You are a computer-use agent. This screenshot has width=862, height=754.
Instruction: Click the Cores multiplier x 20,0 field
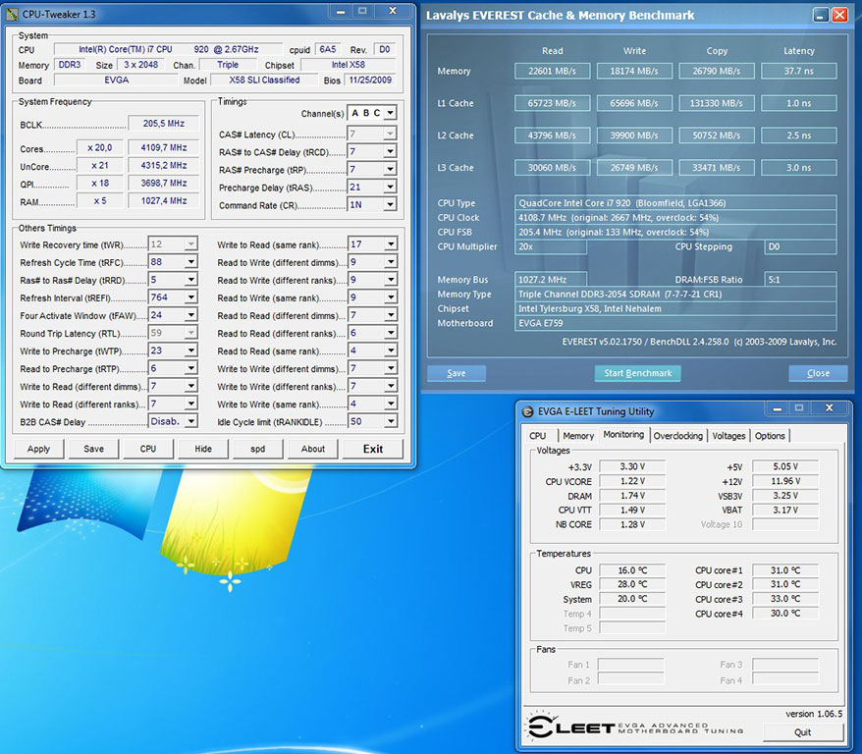pyautogui.click(x=99, y=148)
